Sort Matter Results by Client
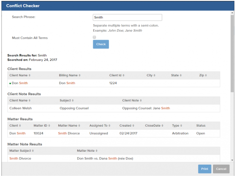This screenshot has width=240, height=181. [x=15, y=126]
